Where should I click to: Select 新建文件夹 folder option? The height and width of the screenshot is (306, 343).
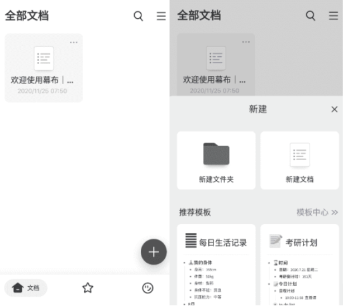[x=216, y=161]
